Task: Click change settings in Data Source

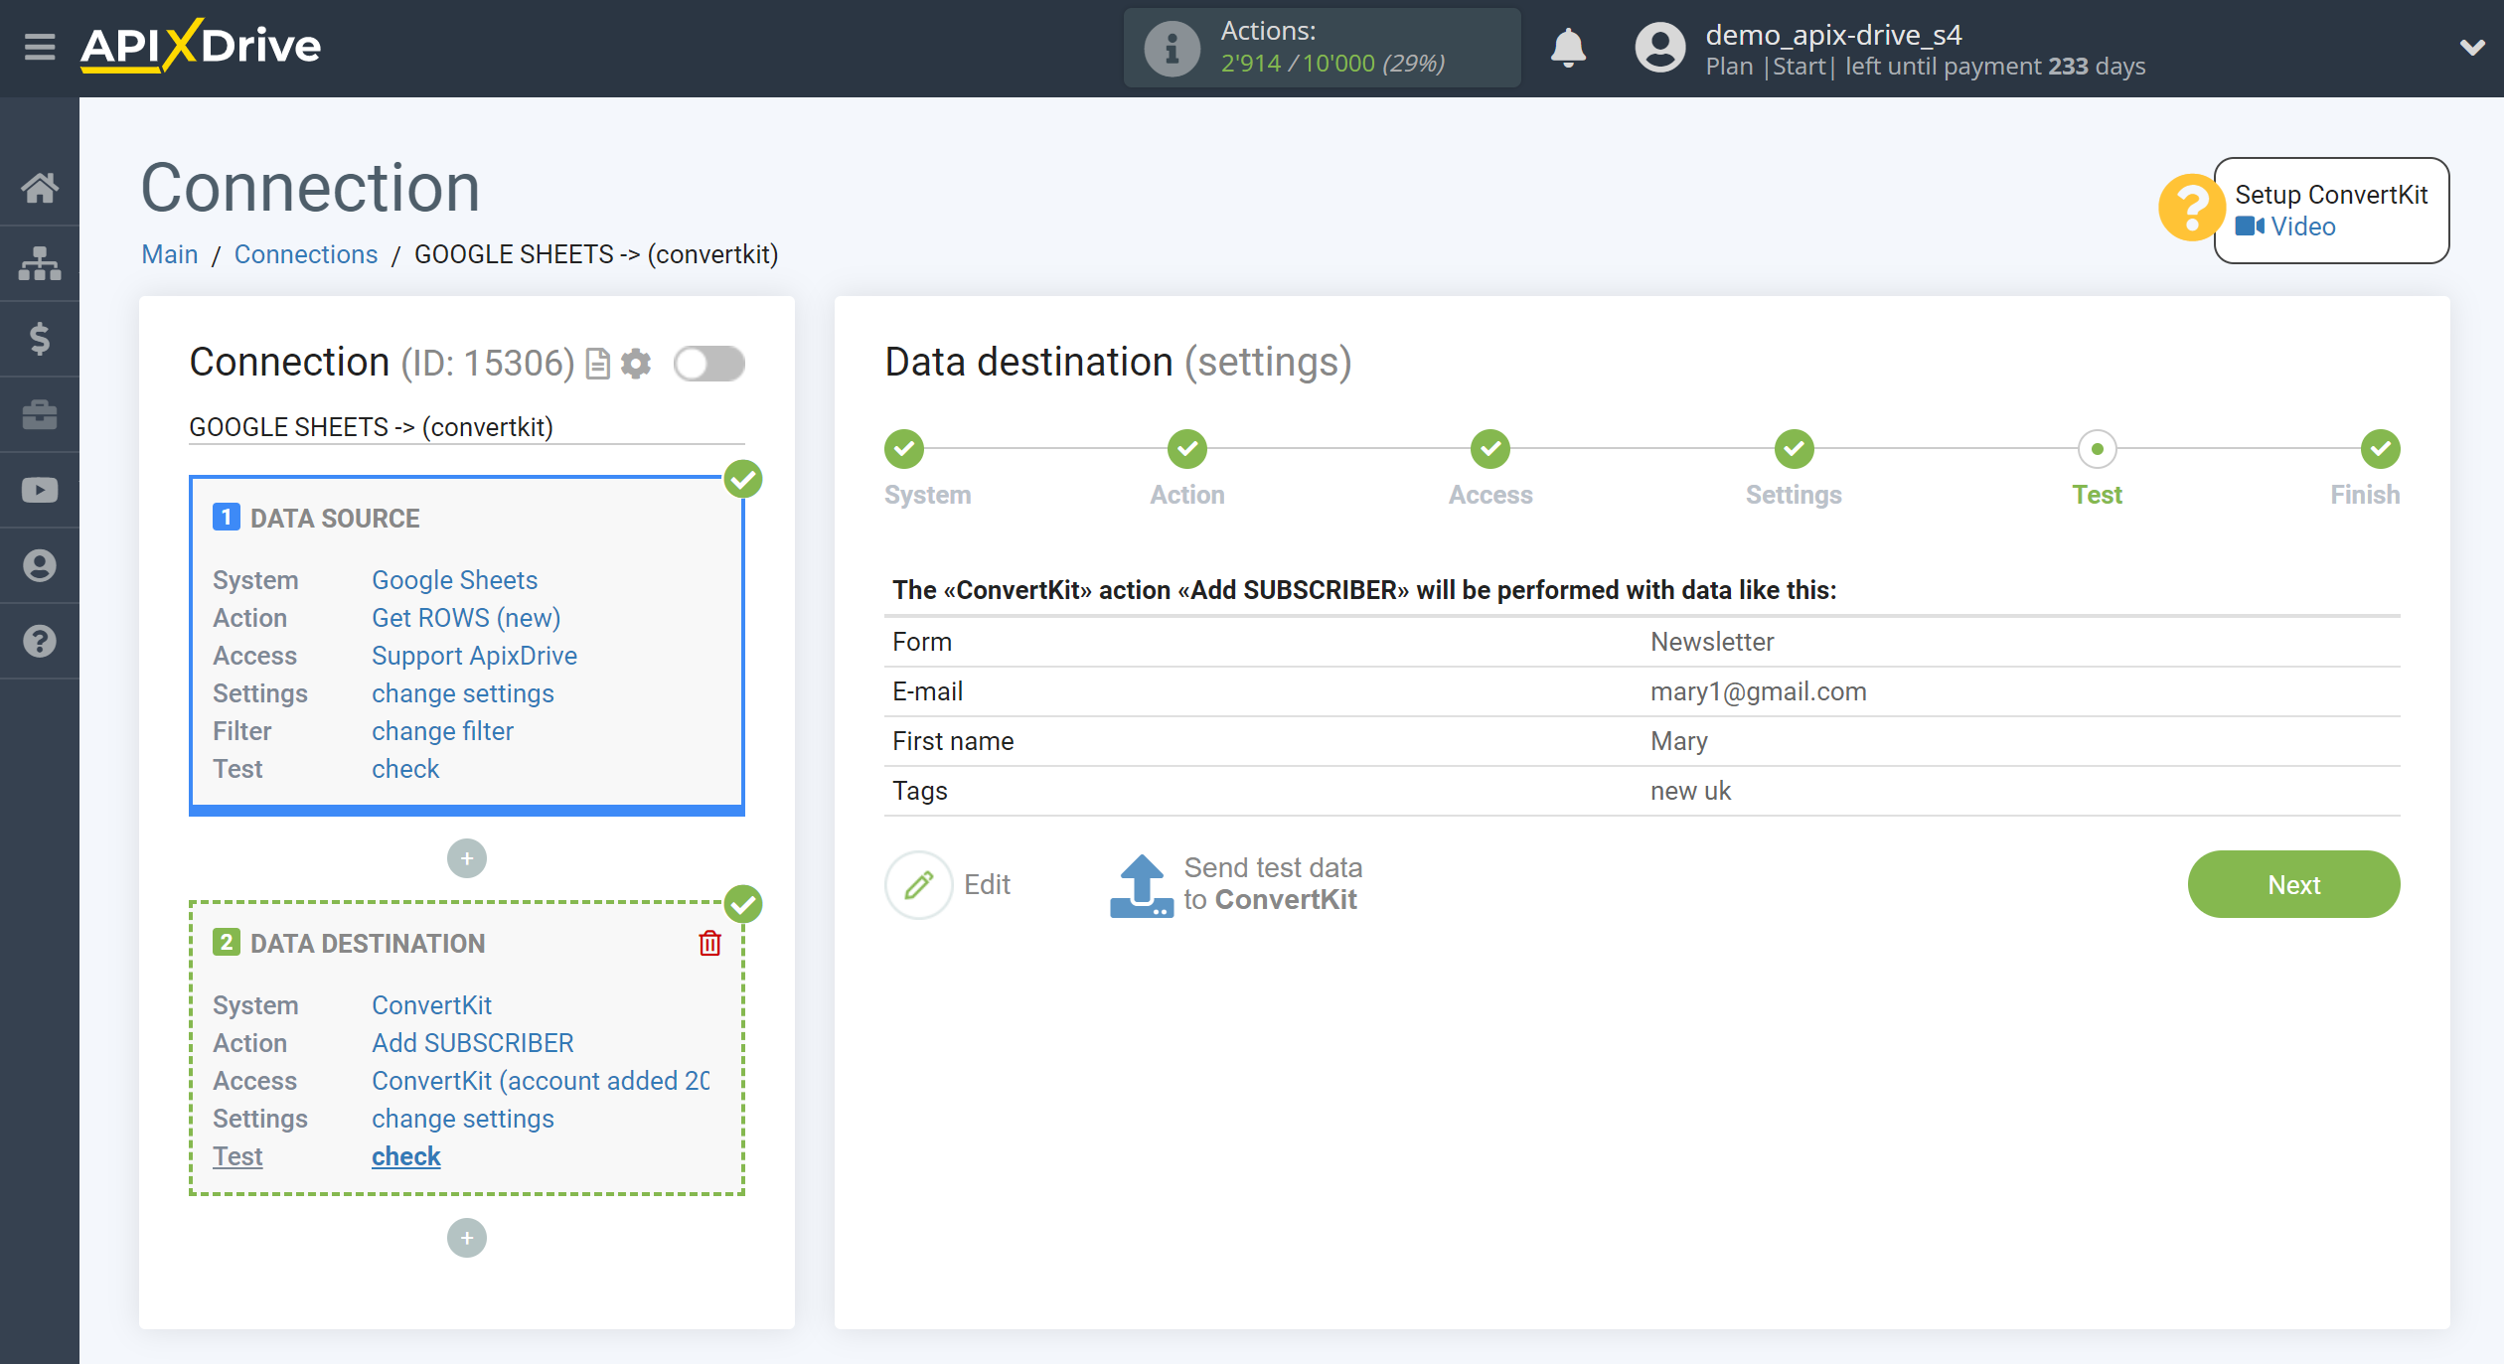Action: coord(463,693)
